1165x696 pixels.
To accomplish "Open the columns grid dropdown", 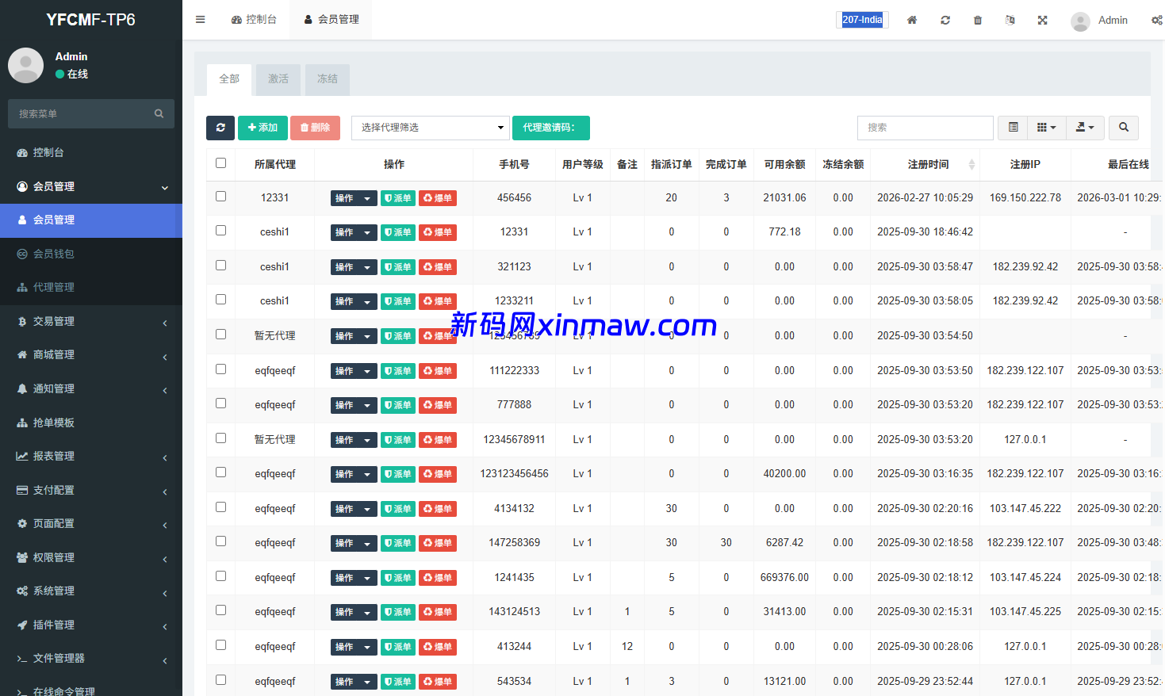I will pos(1046,128).
